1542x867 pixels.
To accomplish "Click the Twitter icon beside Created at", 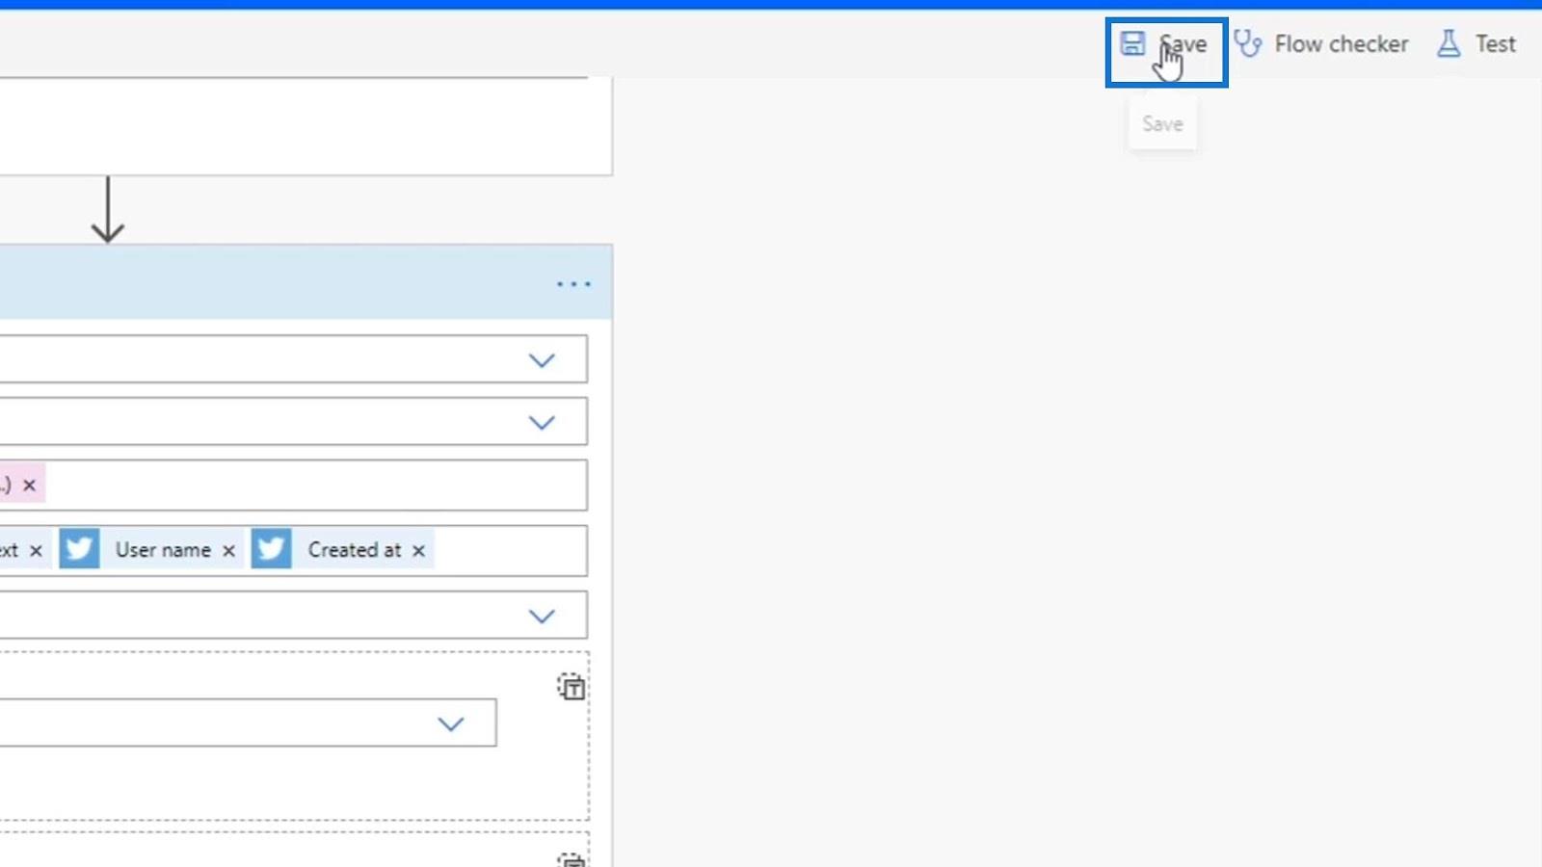I will click(271, 549).
